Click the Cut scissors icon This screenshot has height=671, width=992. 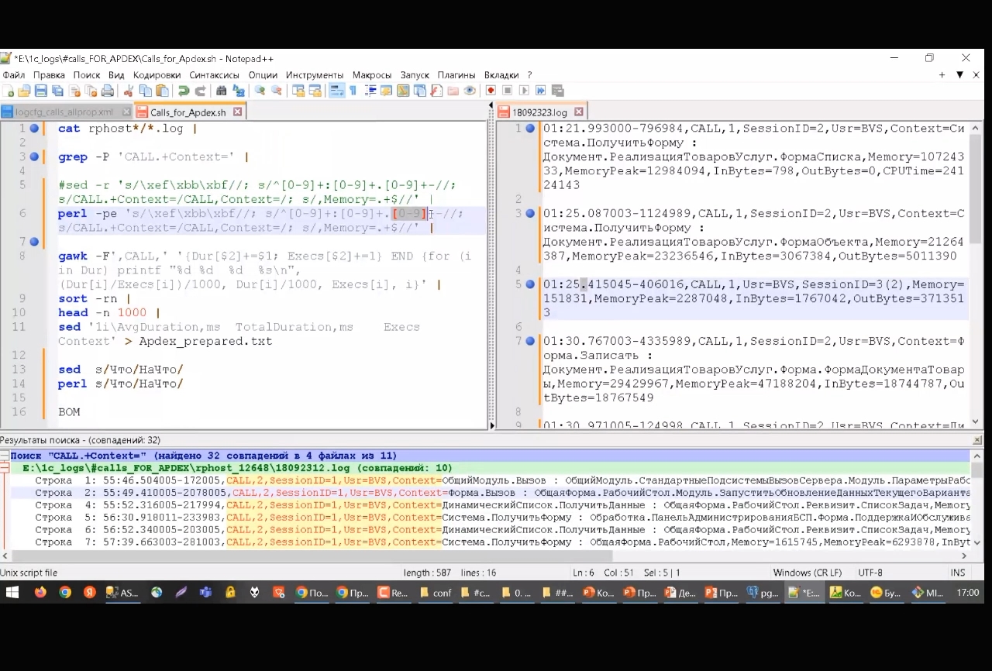(x=129, y=91)
